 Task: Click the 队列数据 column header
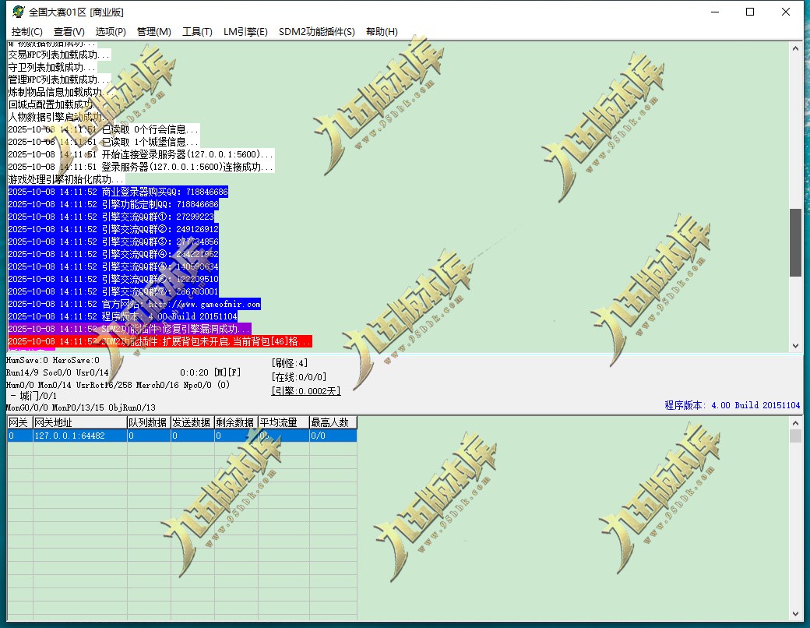149,422
